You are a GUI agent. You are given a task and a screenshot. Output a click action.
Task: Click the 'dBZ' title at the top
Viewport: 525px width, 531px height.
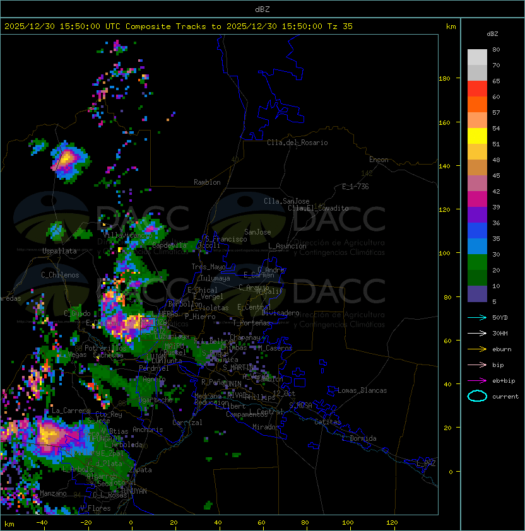tap(262, 9)
